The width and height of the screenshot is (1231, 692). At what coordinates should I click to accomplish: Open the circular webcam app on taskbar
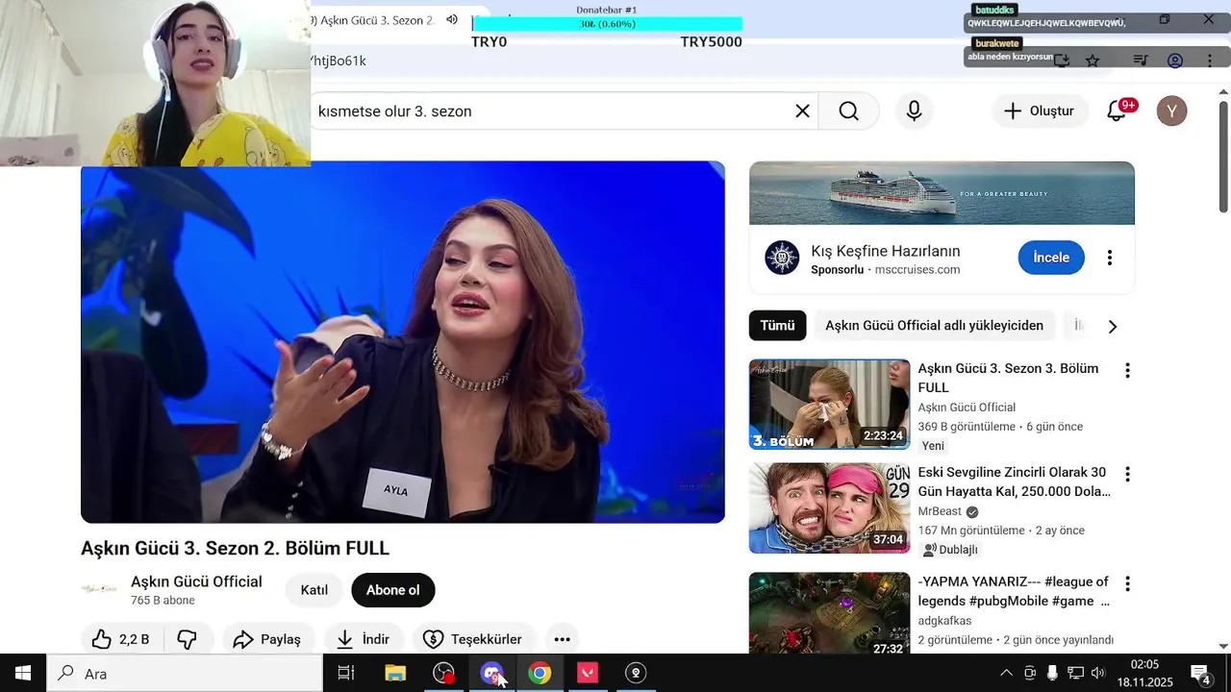click(636, 673)
